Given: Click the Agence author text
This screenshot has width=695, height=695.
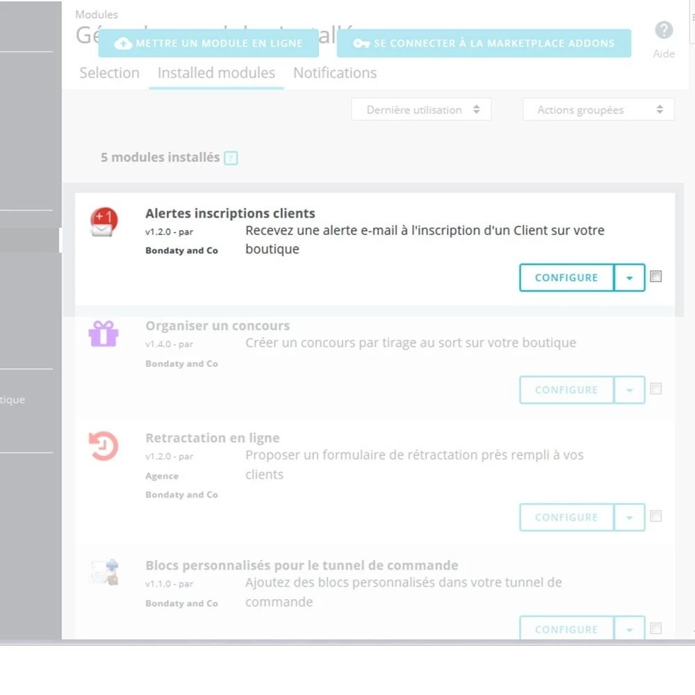Looking at the screenshot, I should (x=162, y=476).
